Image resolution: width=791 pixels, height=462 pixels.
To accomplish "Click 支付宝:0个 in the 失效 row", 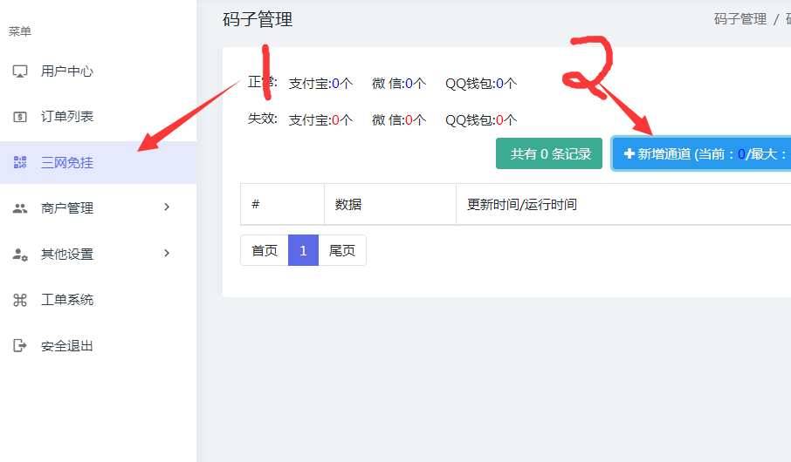I will (320, 120).
